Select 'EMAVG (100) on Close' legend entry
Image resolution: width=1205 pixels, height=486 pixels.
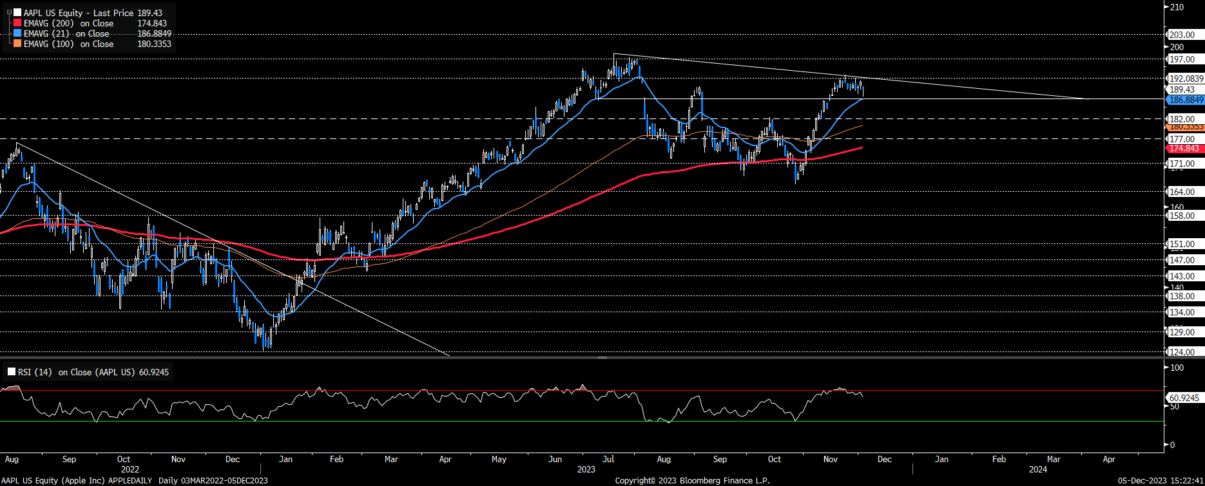[68, 44]
